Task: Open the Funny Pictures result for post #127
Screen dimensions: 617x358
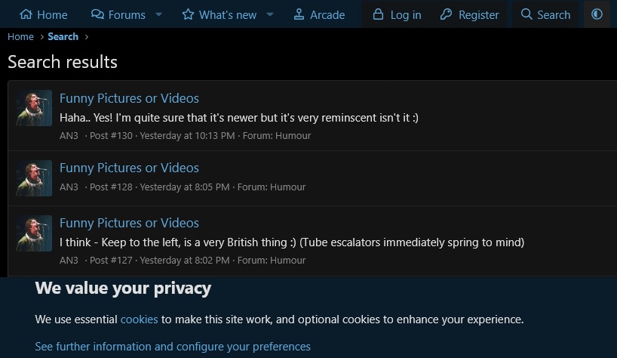Action: tap(129, 223)
